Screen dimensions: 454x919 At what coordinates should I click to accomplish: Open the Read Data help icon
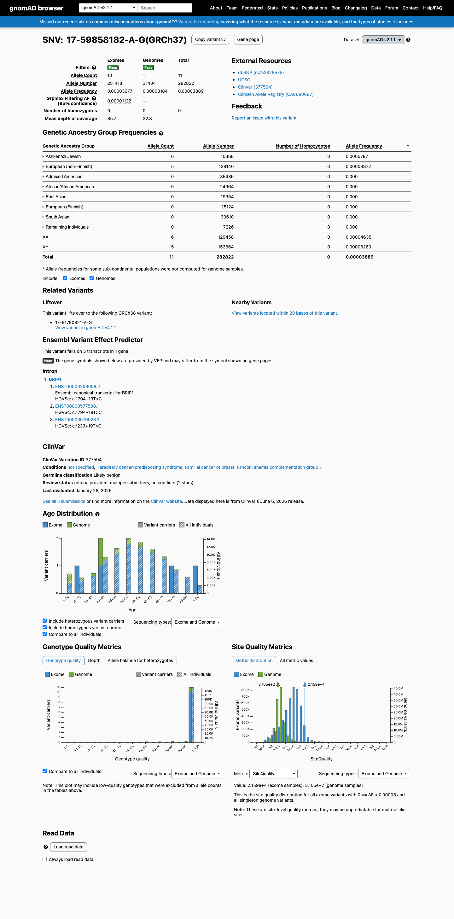click(46, 847)
